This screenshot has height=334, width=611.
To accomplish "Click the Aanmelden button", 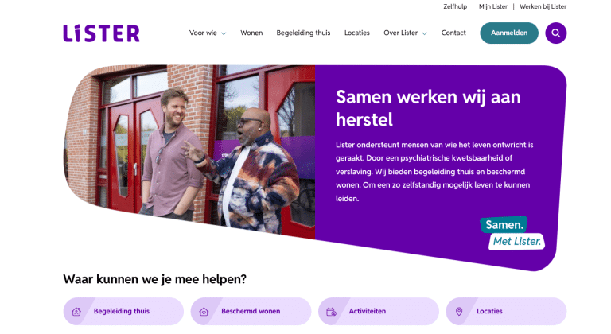I will [509, 33].
